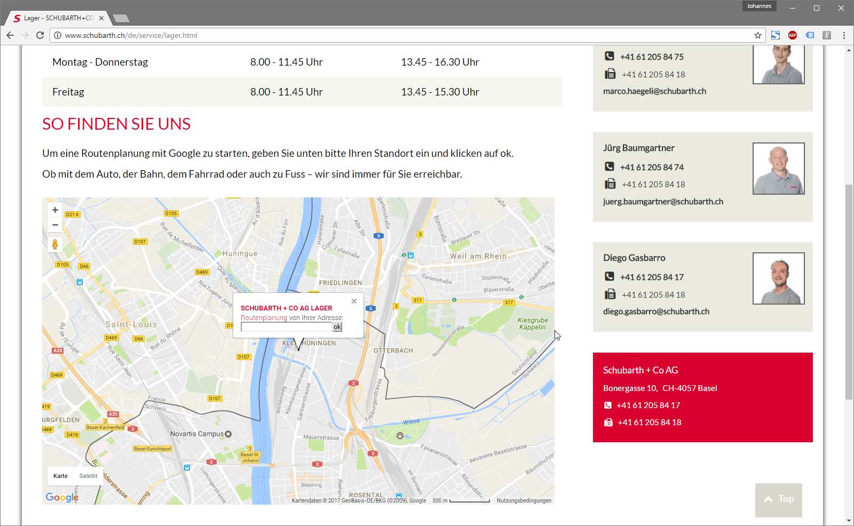Switch map to Karte view
Image resolution: width=854 pixels, height=526 pixels.
[60, 476]
